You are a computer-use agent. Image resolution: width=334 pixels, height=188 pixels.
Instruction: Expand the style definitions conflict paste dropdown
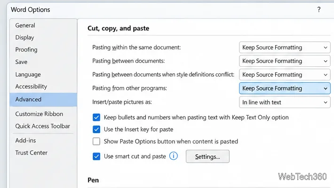285,75
